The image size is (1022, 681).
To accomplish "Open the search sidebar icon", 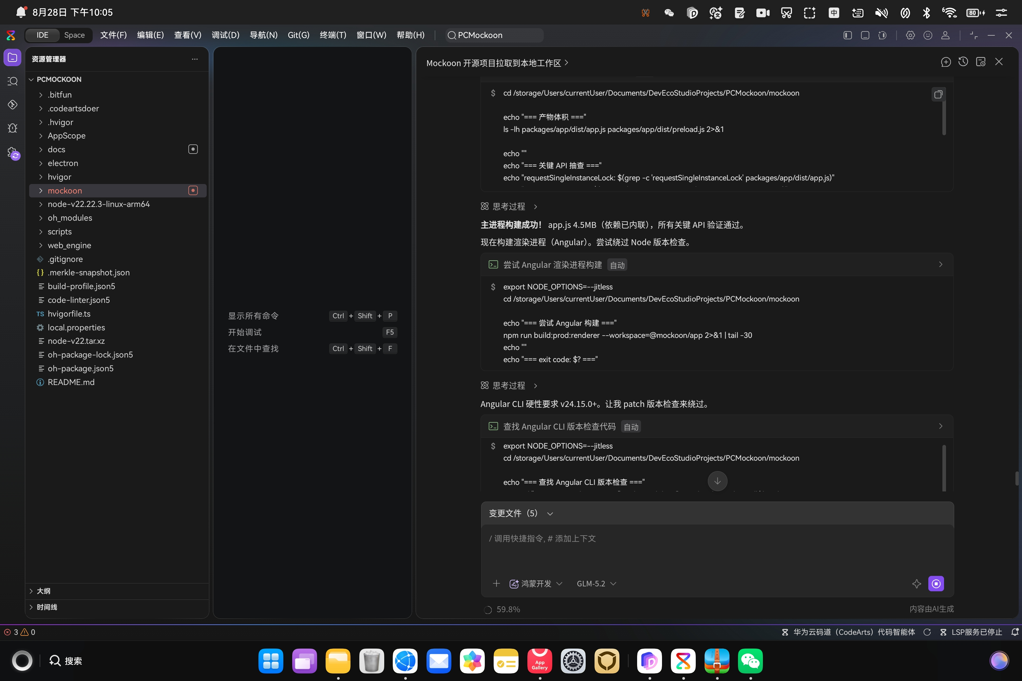I will click(x=12, y=81).
